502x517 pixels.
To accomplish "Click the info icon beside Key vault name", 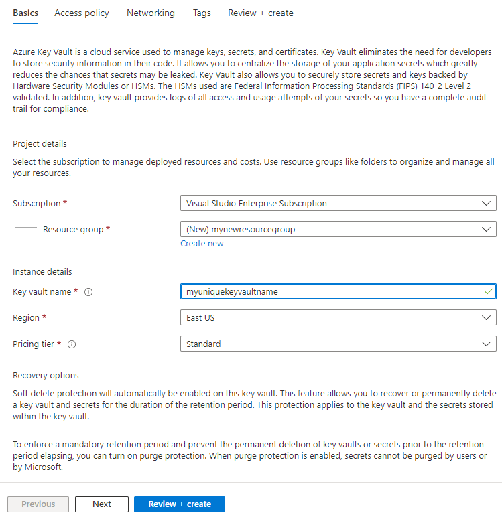I will [x=88, y=292].
